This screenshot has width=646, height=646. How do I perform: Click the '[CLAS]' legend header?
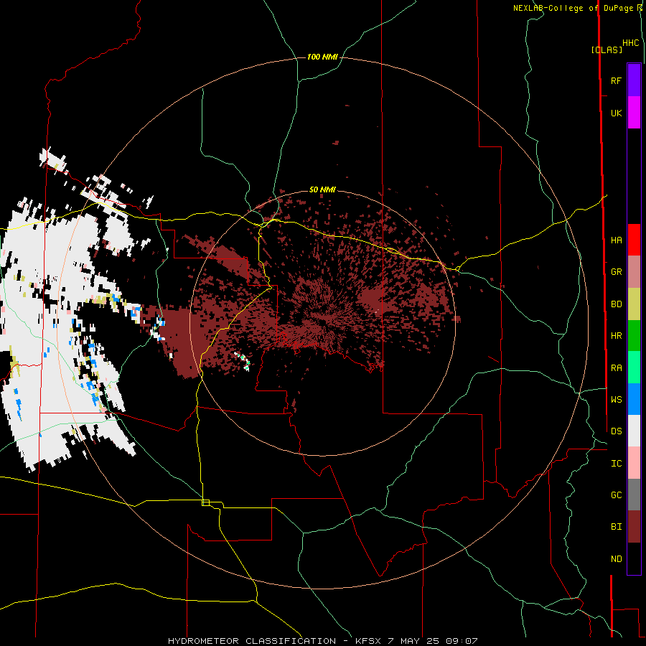607,50
